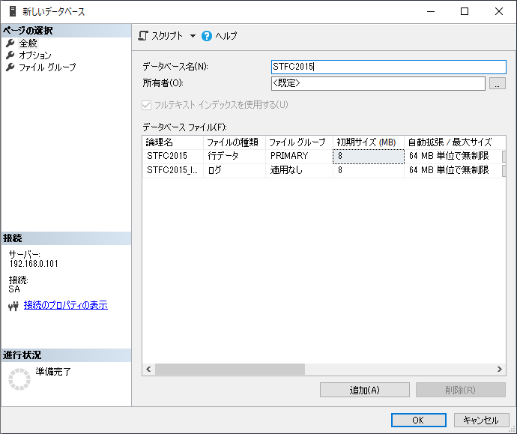Click the wrench icon beside オプション
The image size is (517, 434).
pyautogui.click(x=10, y=55)
